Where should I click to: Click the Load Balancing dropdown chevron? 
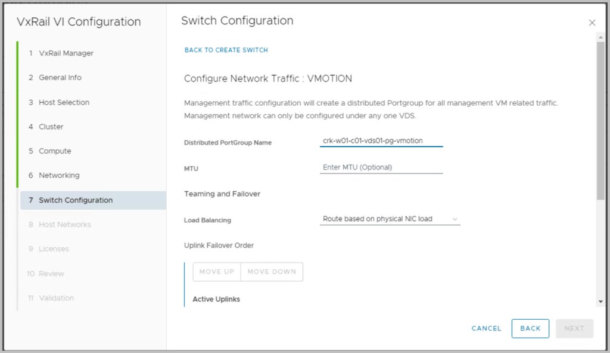tap(455, 219)
